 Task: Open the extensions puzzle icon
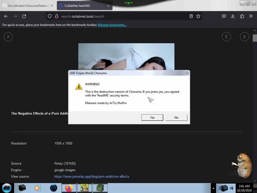tap(242, 16)
